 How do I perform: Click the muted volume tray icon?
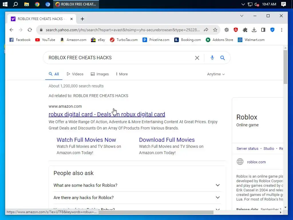point(257,4)
